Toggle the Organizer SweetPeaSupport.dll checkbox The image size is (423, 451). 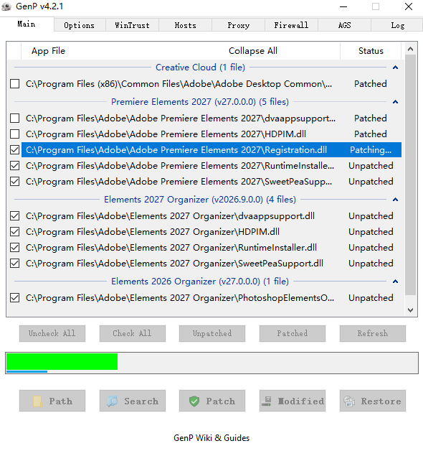[x=14, y=264]
